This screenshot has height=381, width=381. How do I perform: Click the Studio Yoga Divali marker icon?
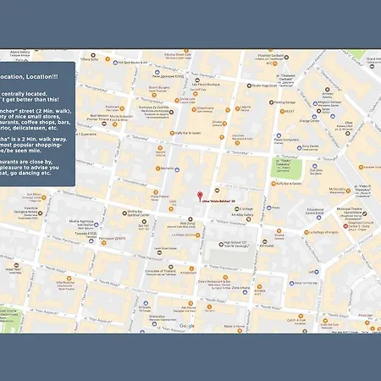pos(249,86)
